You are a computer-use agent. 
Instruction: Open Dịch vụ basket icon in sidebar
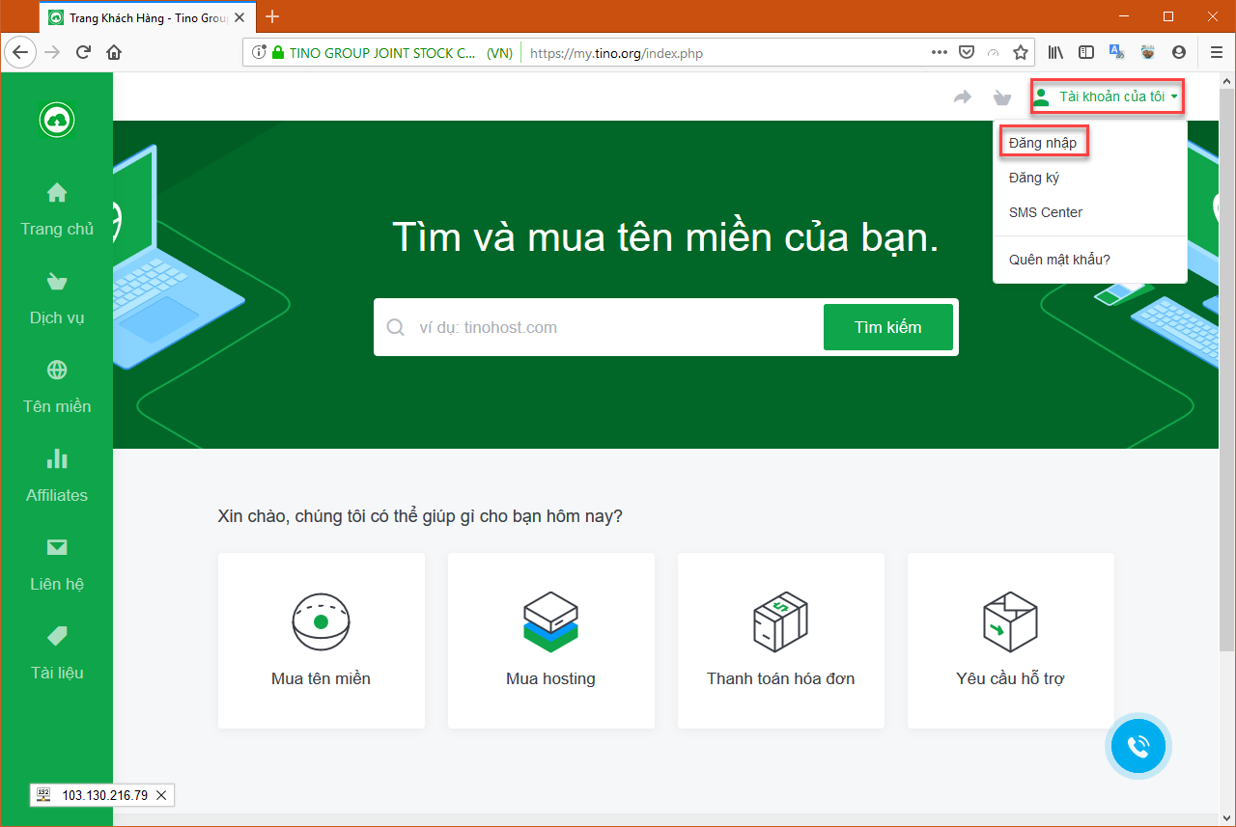click(57, 281)
